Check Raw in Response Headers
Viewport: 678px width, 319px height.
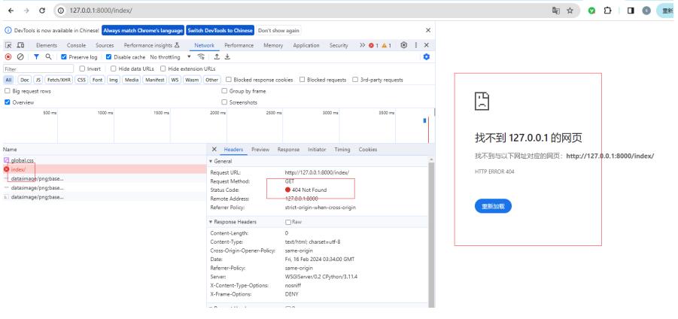(x=288, y=222)
